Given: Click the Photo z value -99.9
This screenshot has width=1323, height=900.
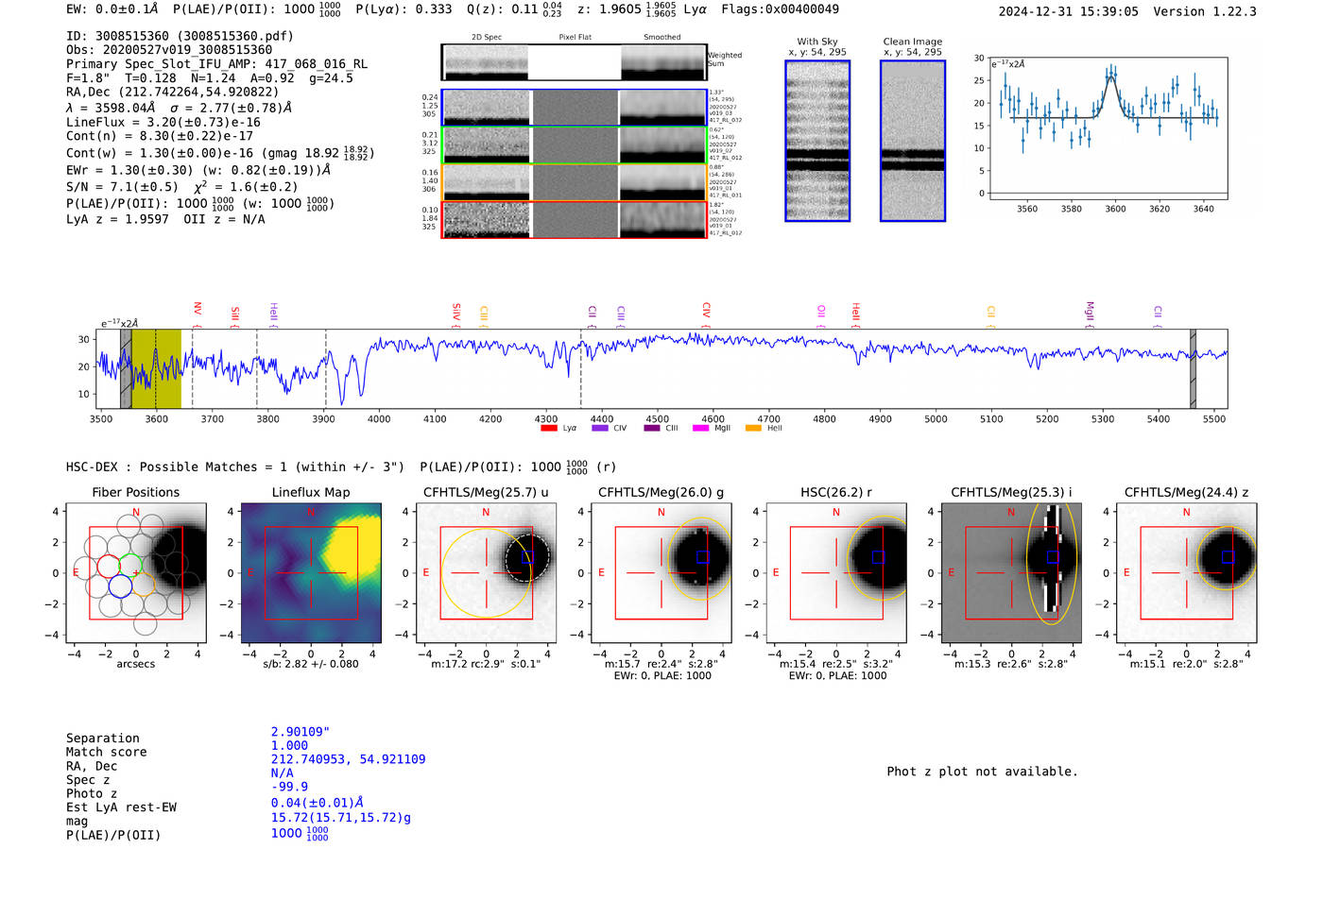Looking at the screenshot, I should point(289,787).
